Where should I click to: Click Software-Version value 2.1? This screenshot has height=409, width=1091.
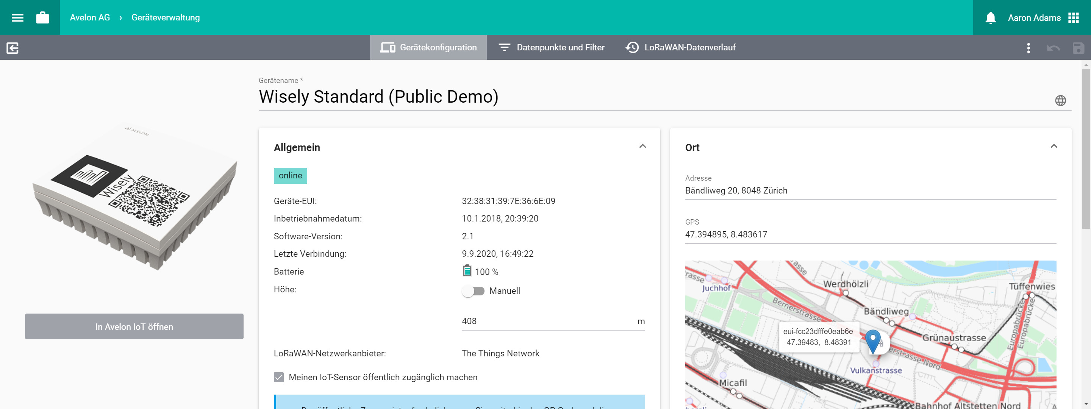point(467,236)
